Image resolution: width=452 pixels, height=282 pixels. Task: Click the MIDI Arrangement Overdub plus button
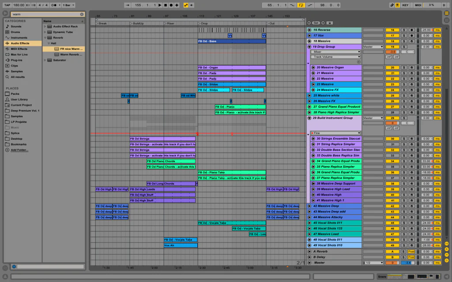point(177,5)
